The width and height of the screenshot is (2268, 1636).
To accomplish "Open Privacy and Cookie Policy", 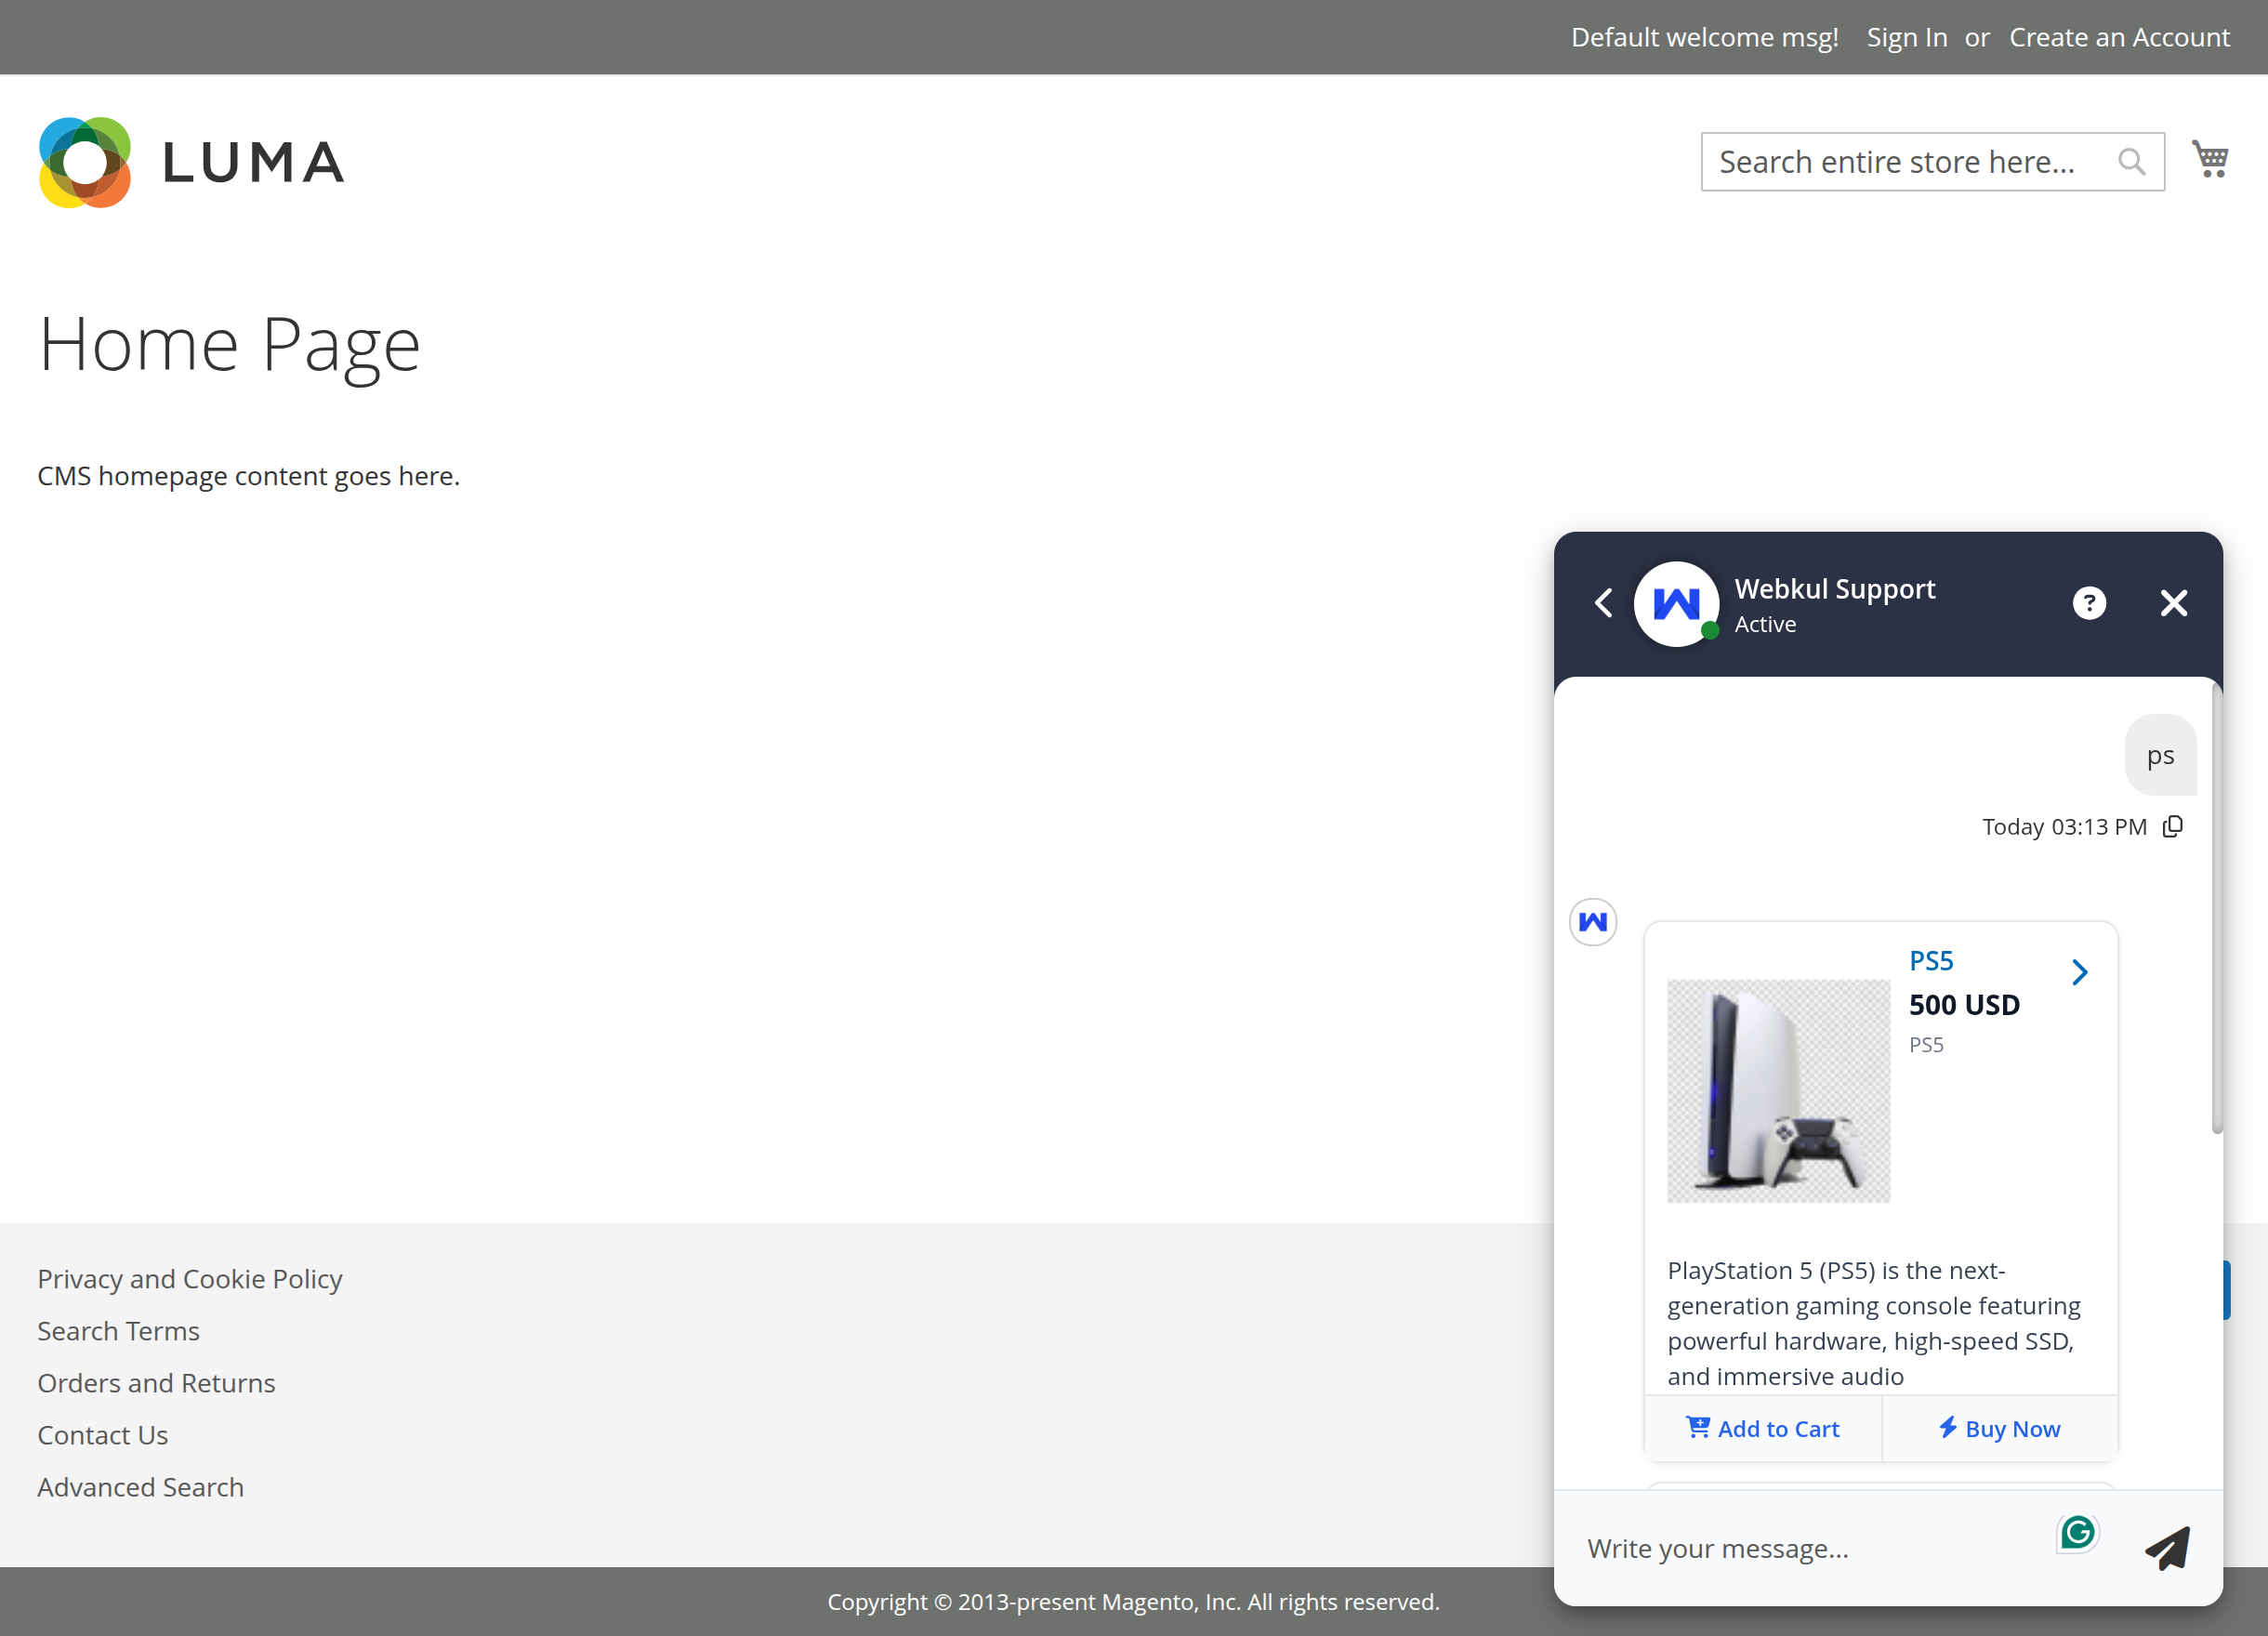I will 190,1279.
